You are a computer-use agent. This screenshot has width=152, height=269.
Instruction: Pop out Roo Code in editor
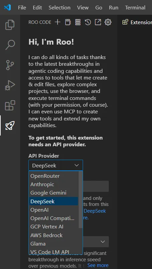coord(98,22)
